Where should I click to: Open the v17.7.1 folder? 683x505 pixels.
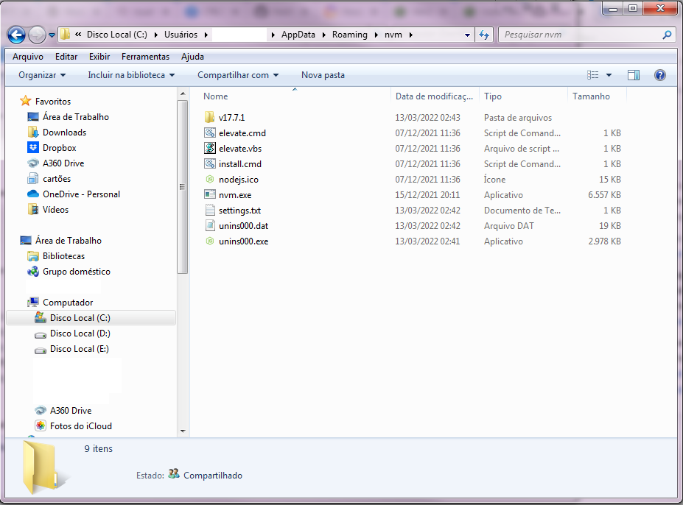(230, 117)
